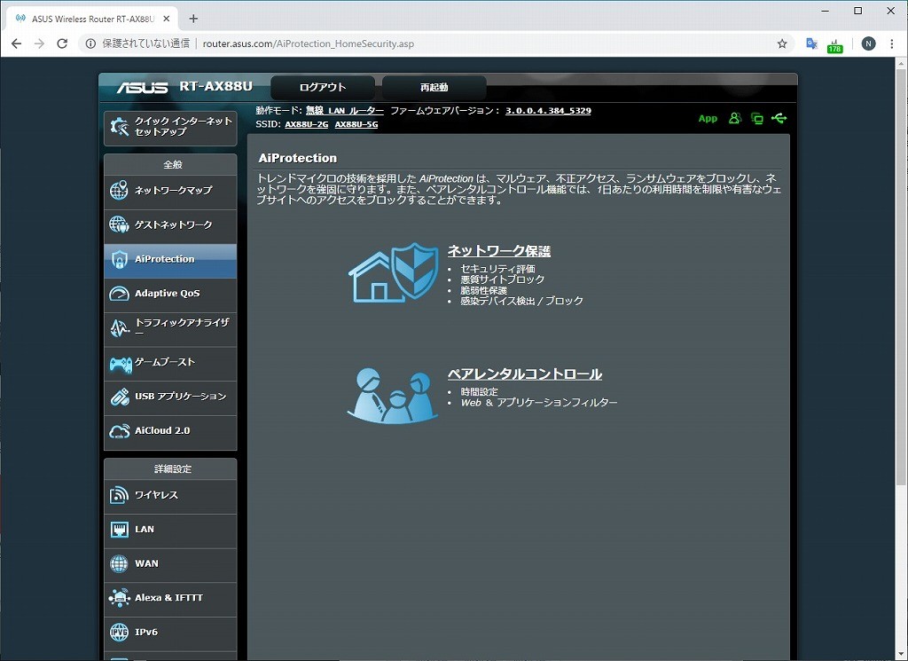Click the ログアウト button
This screenshot has height=661, width=908.
point(323,88)
